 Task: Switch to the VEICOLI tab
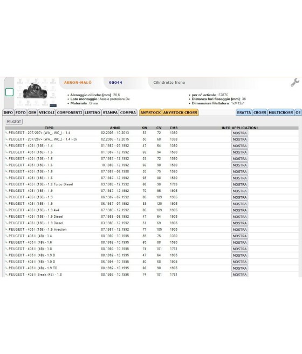pyautogui.click(x=46, y=112)
